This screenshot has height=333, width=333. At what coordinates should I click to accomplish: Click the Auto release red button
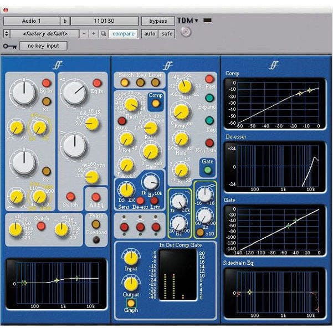(122, 121)
